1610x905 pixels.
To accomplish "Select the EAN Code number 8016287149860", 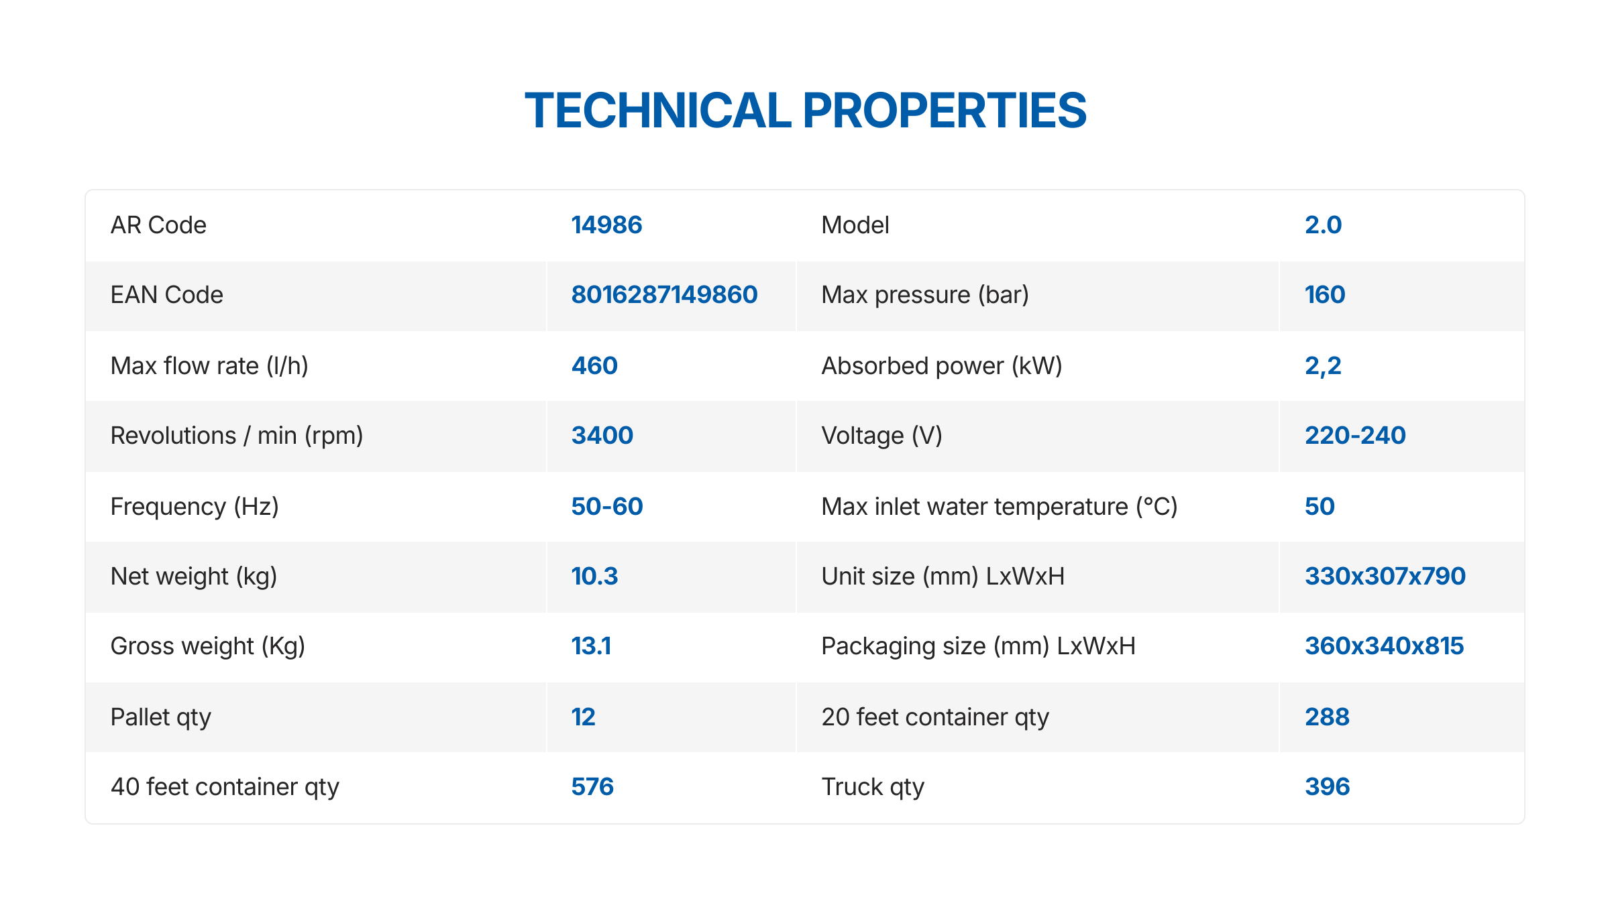I will click(x=664, y=295).
